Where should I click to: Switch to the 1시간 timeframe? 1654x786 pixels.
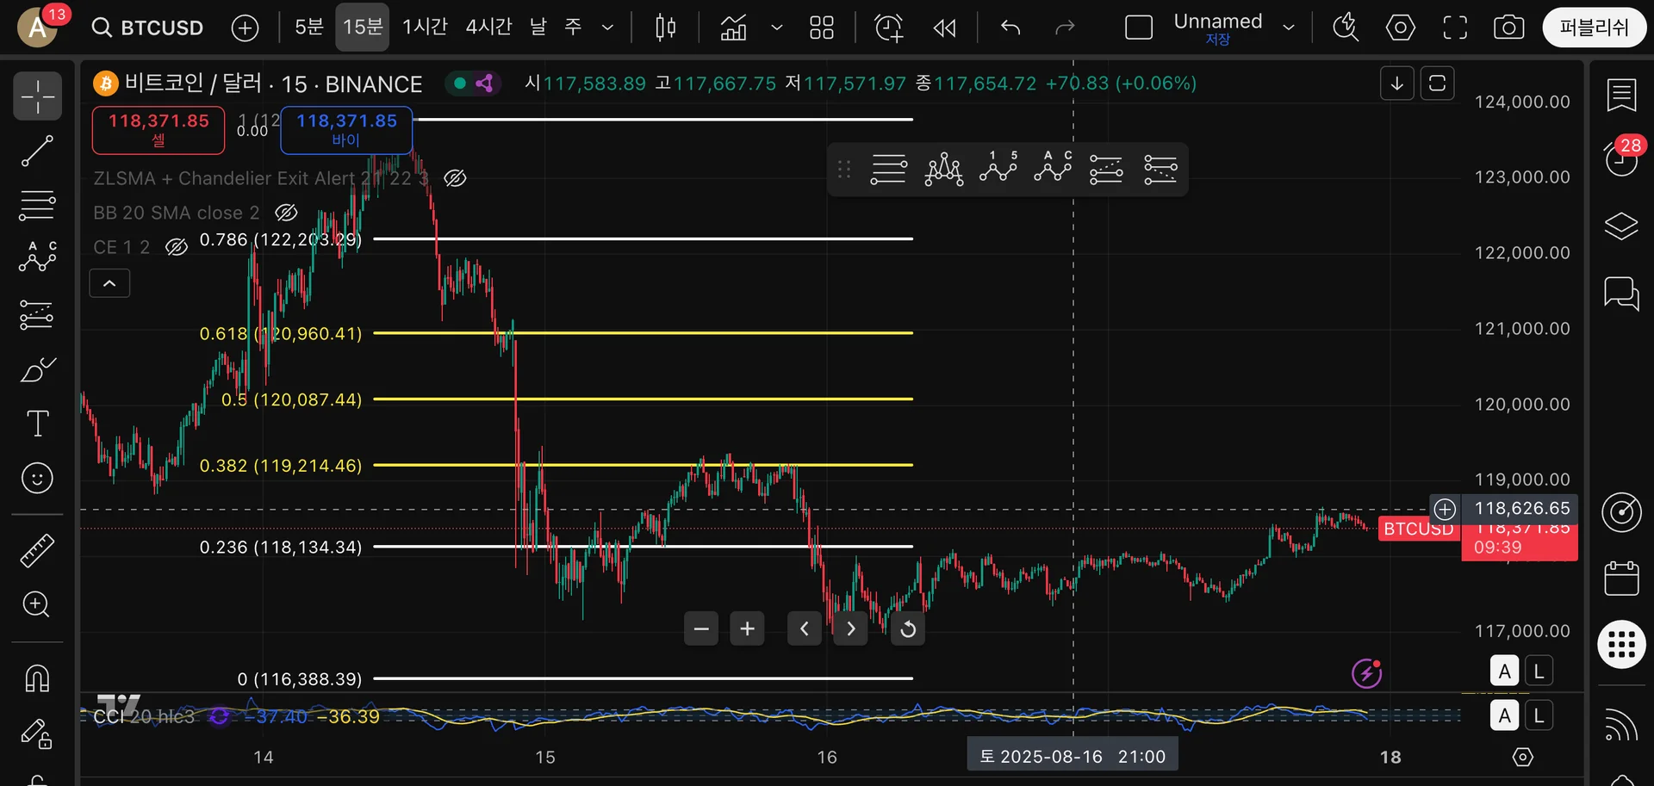[x=426, y=28]
